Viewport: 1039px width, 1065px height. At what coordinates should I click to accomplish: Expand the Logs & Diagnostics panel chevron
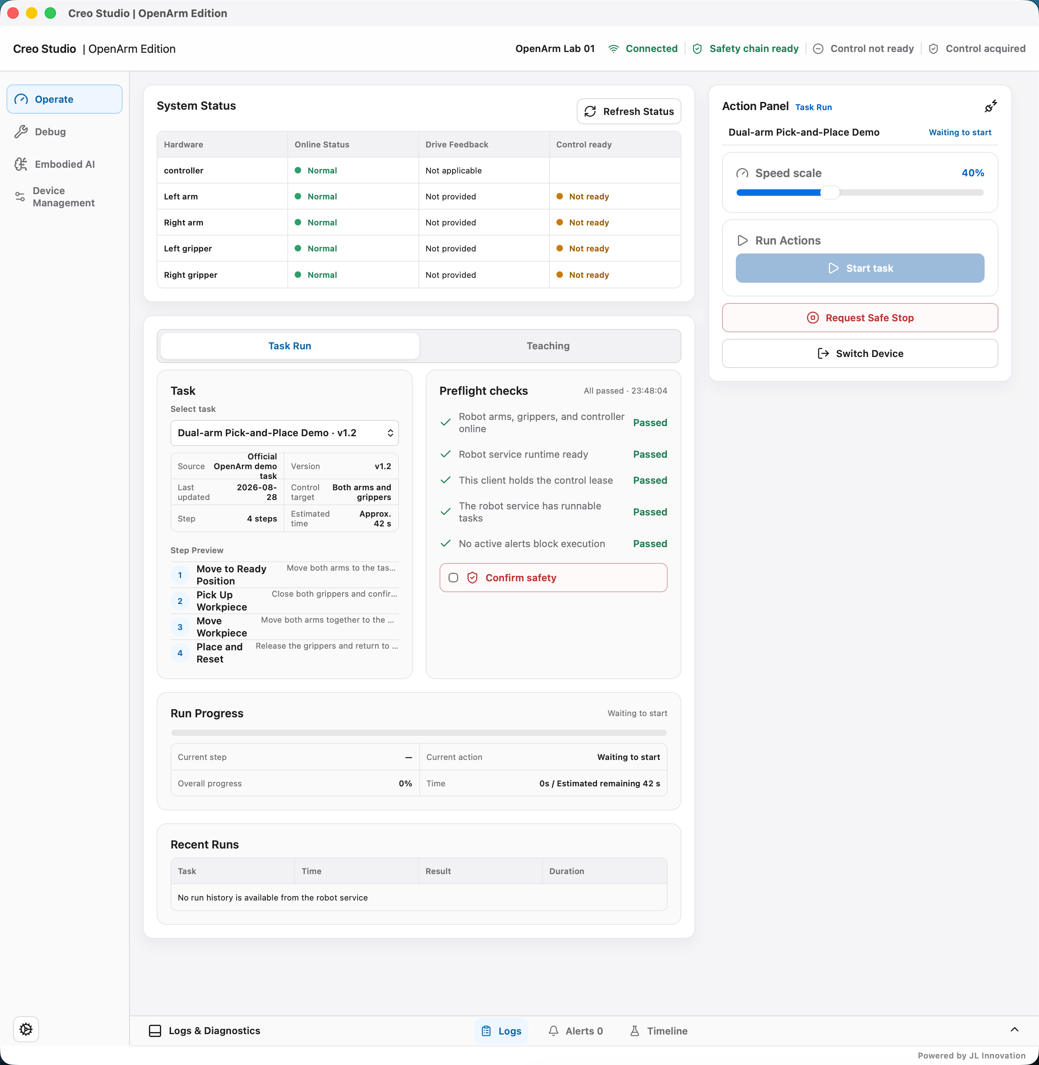coord(1014,1030)
